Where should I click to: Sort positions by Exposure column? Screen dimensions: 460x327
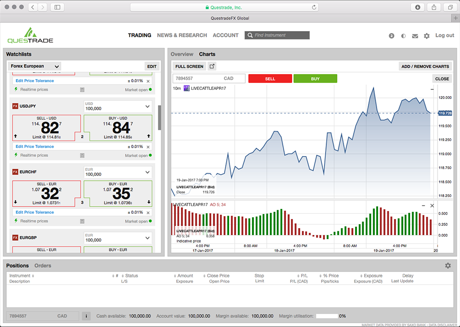pos(371,276)
